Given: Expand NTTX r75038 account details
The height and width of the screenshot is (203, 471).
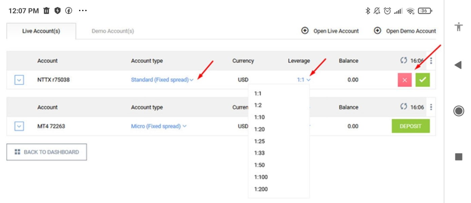Looking at the screenshot, I should coord(19,80).
